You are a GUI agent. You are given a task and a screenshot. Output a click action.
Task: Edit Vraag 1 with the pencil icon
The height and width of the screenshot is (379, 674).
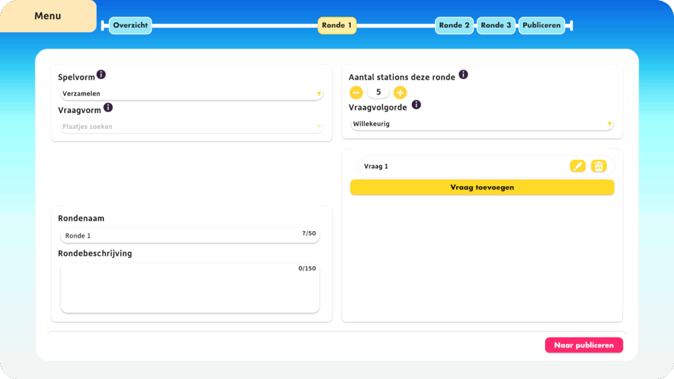click(x=577, y=166)
